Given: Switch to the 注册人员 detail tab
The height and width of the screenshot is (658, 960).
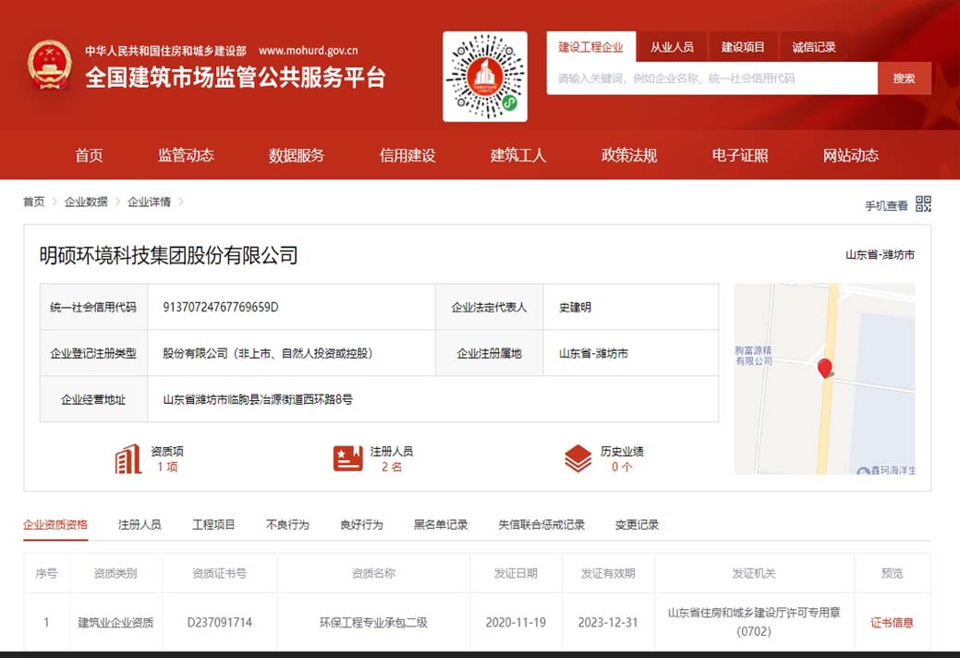Looking at the screenshot, I should 140,525.
